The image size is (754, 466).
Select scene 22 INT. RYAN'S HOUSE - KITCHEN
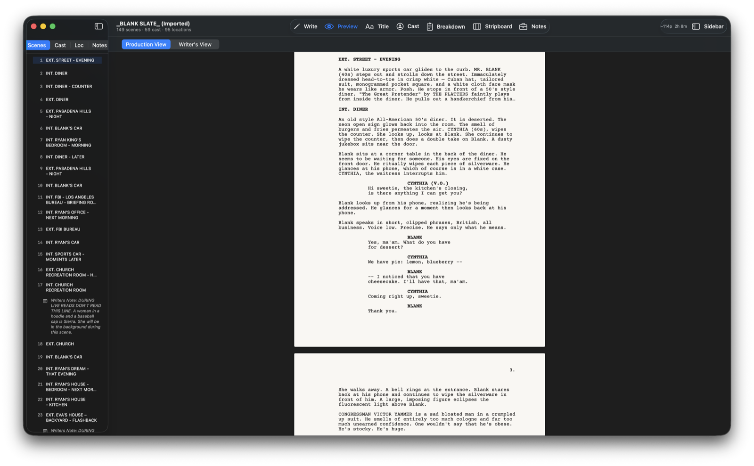[x=67, y=402]
